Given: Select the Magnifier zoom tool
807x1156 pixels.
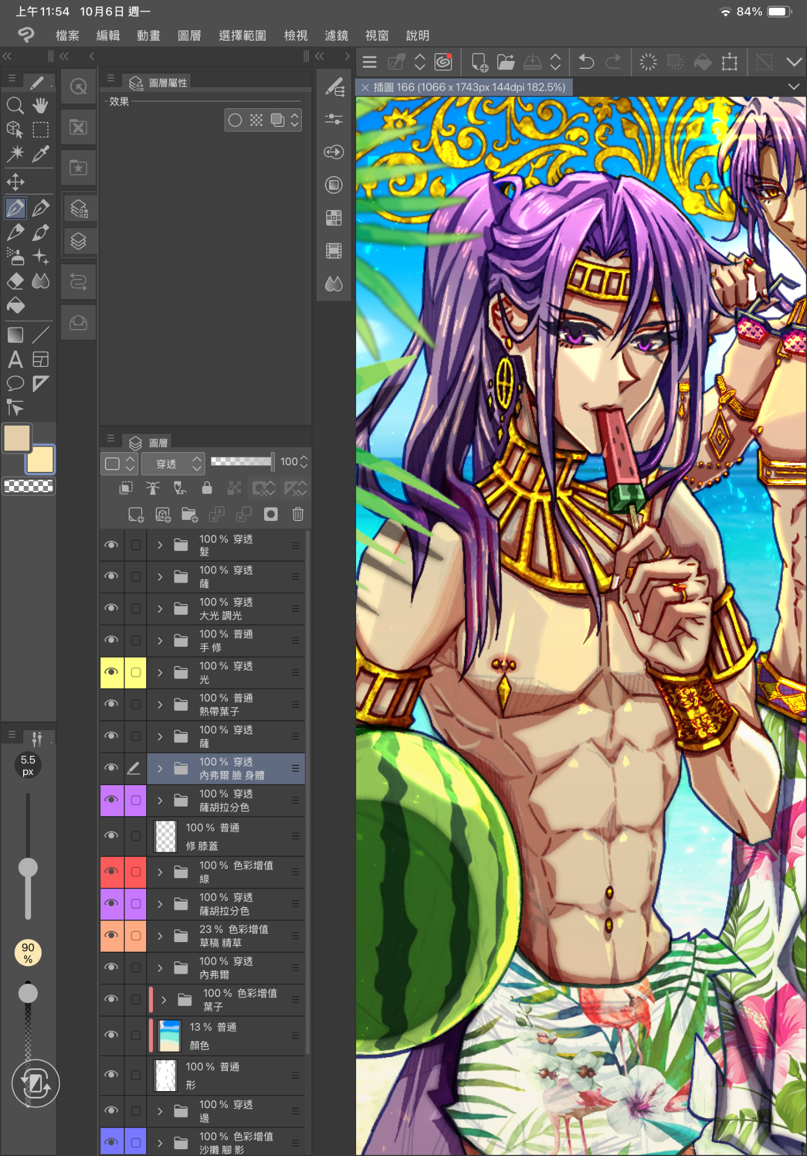Looking at the screenshot, I should coord(15,106).
